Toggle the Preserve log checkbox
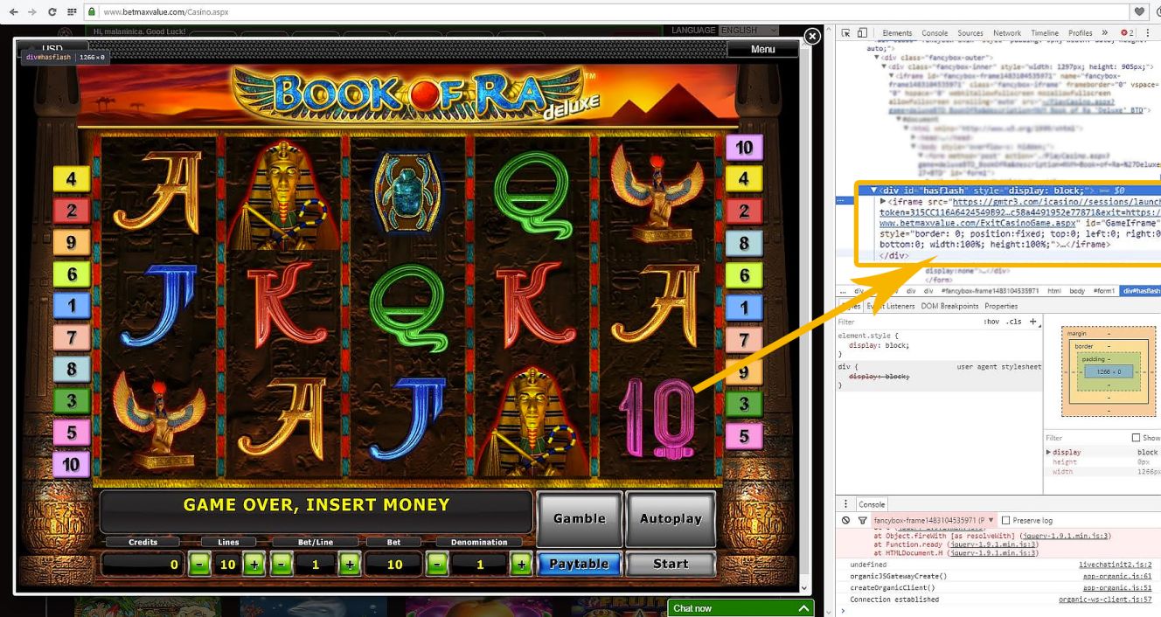 coord(1005,520)
